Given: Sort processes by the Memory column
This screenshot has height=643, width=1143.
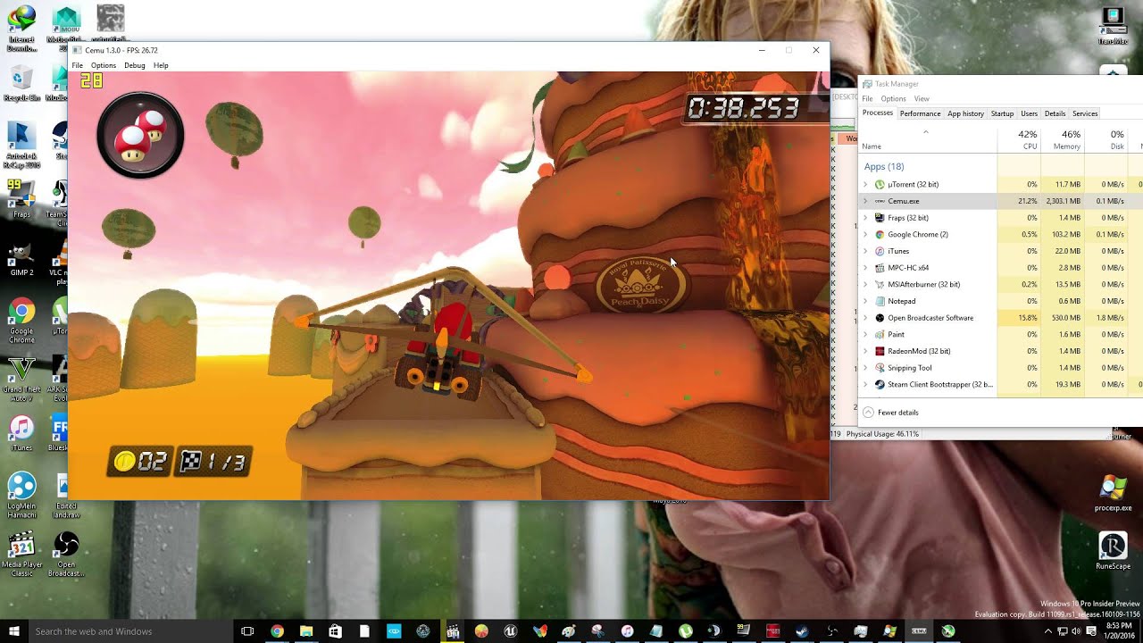Looking at the screenshot, I should [x=1063, y=140].
